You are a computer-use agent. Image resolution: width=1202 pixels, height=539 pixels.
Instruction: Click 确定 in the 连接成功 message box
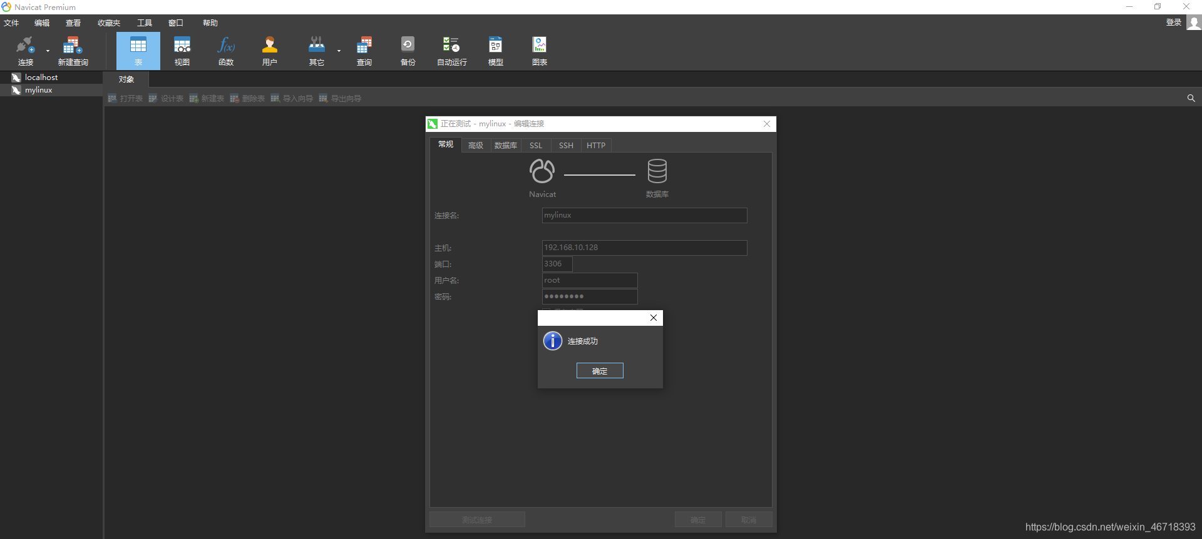point(600,371)
